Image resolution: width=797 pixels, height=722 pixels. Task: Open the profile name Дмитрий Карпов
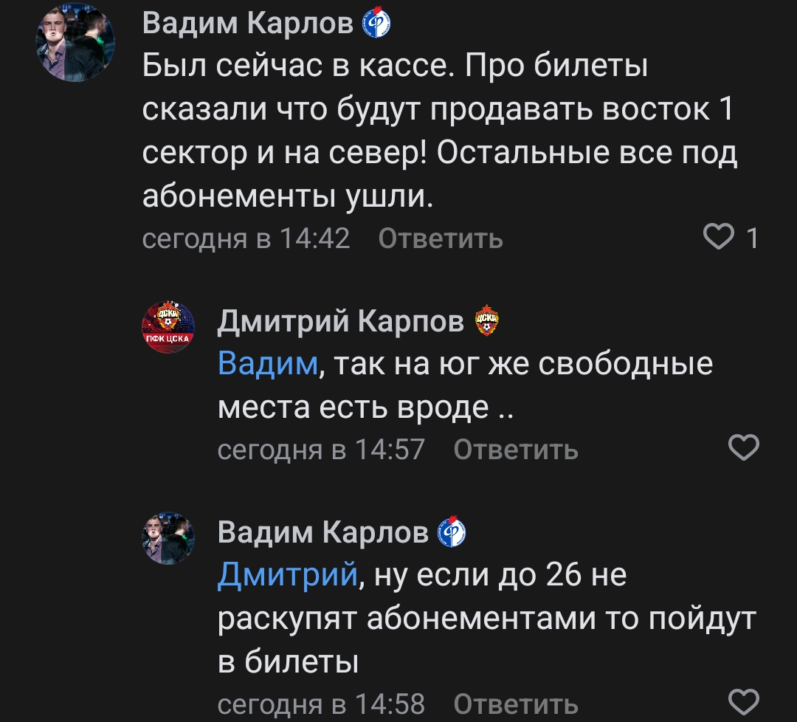point(341,321)
